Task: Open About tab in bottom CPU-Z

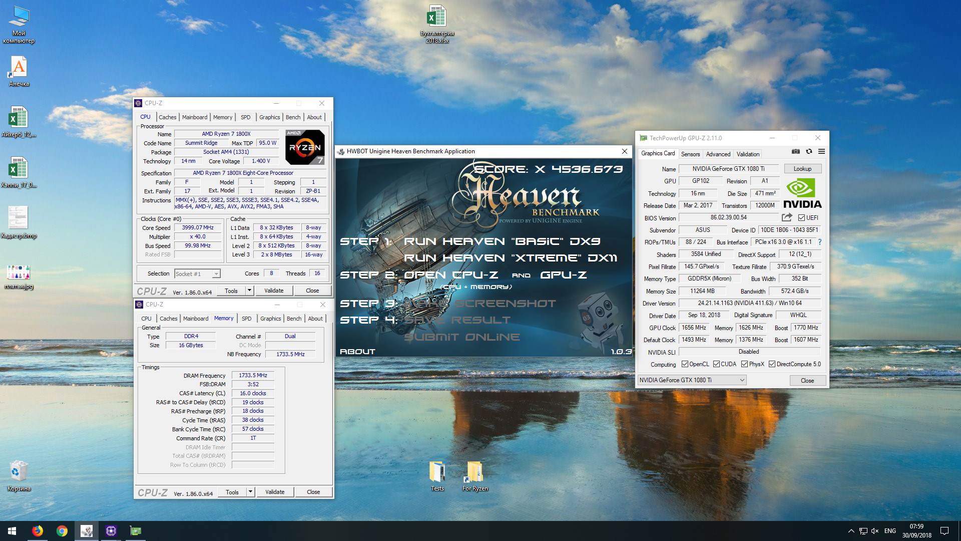Action: pos(315,319)
